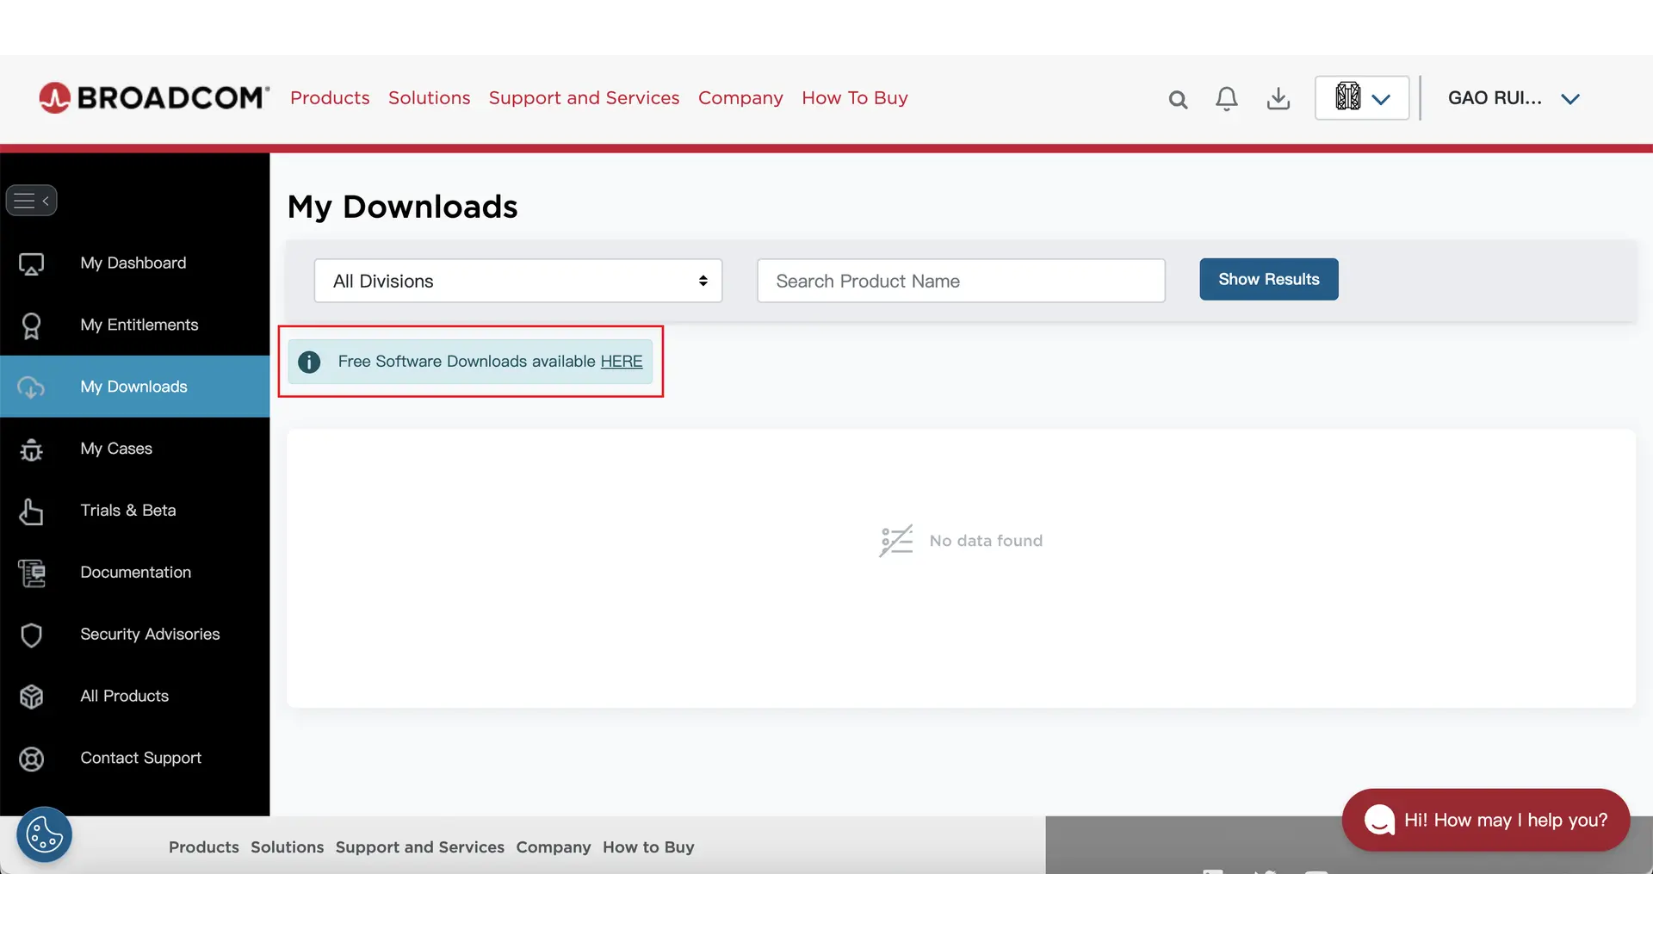Click the Contact Support lifebuoy icon
Screen dimensions: 1653x930
tap(32, 759)
